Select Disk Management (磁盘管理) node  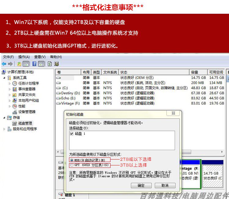(25, 123)
